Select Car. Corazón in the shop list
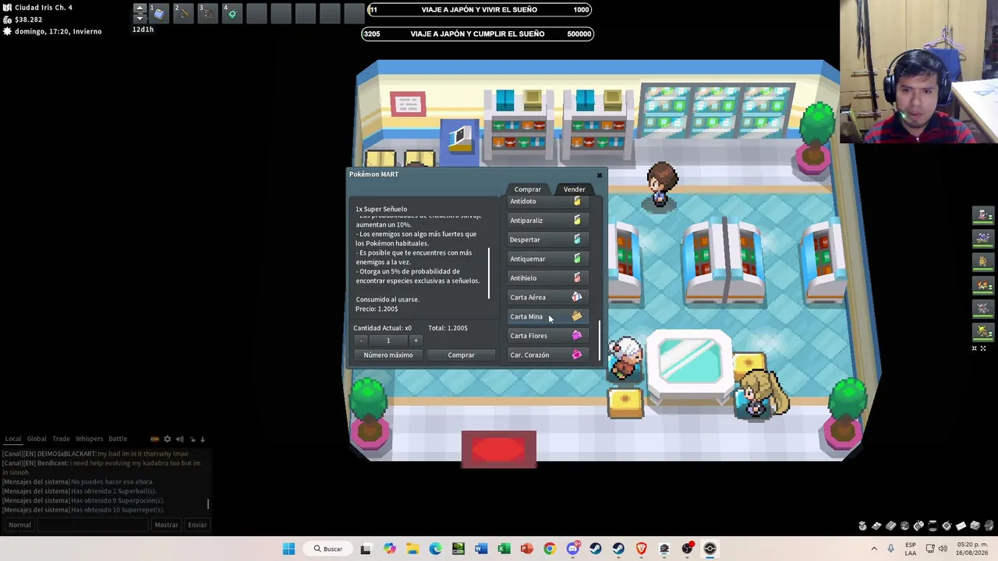 pyautogui.click(x=547, y=355)
